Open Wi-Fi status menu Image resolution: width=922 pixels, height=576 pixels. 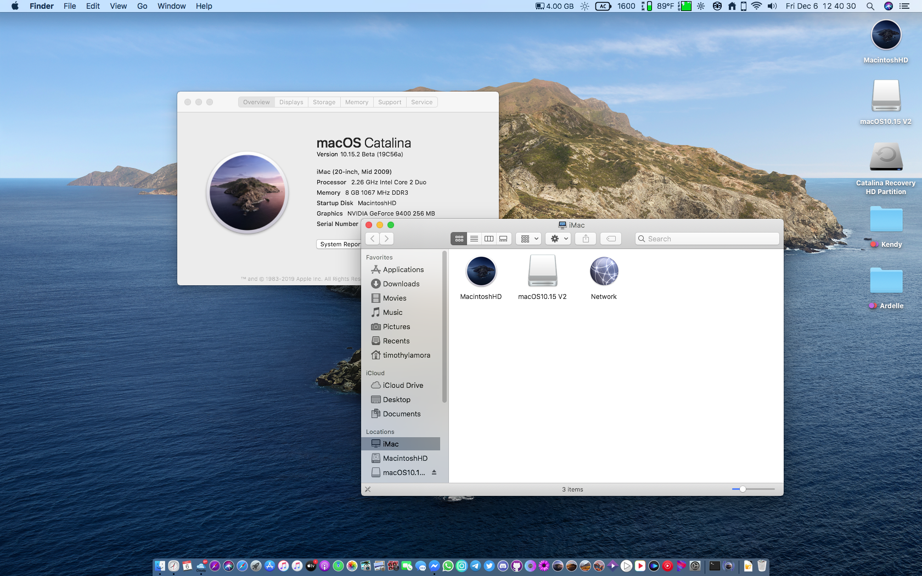pyautogui.click(x=756, y=6)
